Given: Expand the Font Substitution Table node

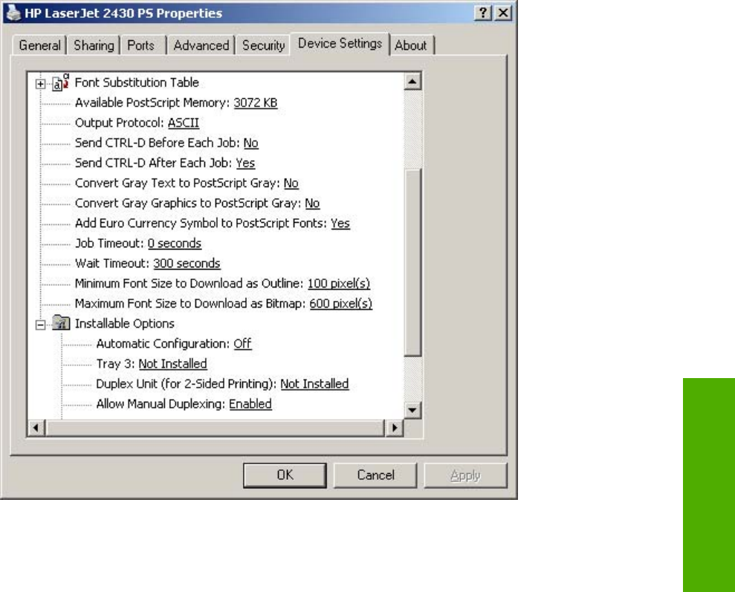Looking at the screenshot, I should pyautogui.click(x=40, y=84).
